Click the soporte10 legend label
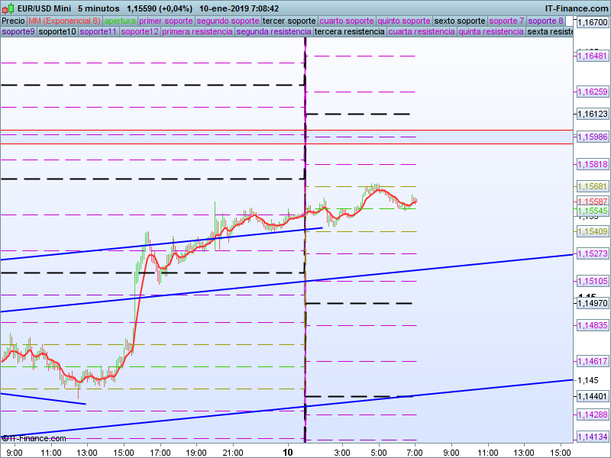This screenshot has width=611, height=458. tap(57, 32)
